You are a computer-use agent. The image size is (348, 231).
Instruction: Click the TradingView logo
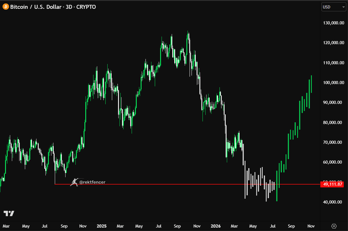click(x=9, y=213)
